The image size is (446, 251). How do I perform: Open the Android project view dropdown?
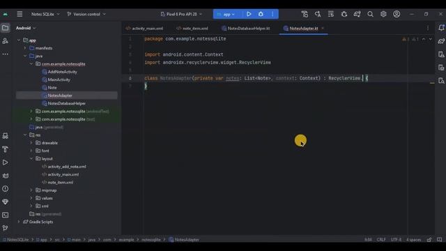(x=26, y=28)
